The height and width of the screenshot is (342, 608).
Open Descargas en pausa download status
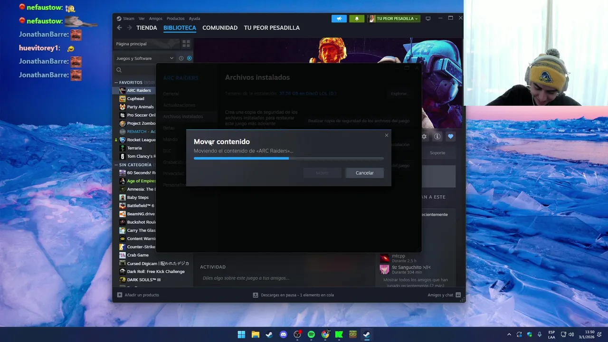(x=297, y=295)
